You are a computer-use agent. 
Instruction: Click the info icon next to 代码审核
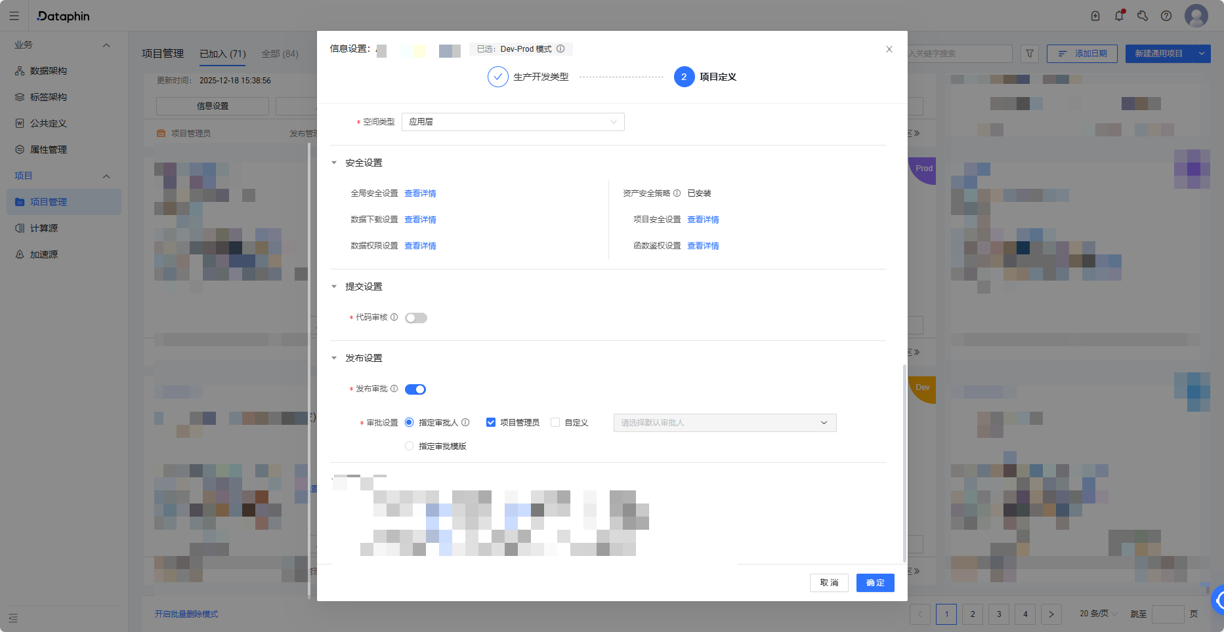click(x=394, y=317)
